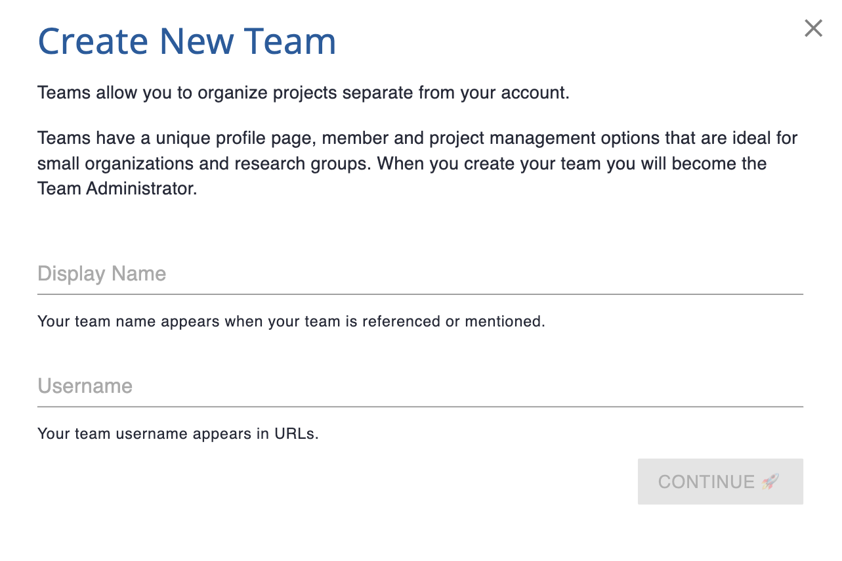Click the word "URLs" in username hint
Viewport: 842px width, 561px height.
click(x=296, y=434)
